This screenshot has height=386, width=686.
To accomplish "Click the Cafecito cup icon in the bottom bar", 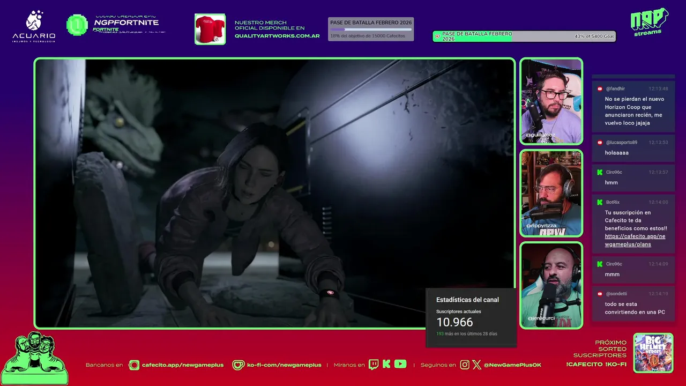I will coord(134,365).
